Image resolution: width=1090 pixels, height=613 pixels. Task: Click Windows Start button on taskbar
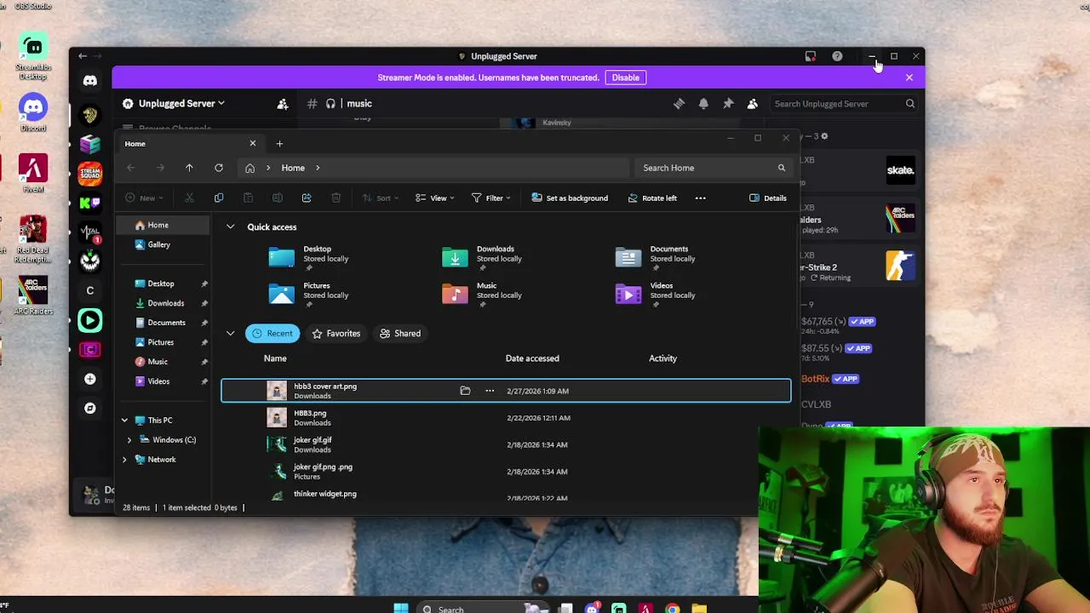pyautogui.click(x=401, y=608)
